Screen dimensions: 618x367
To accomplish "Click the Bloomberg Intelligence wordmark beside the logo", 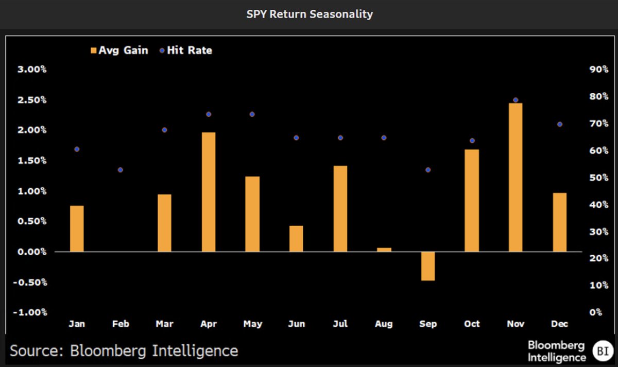I will pos(557,351).
